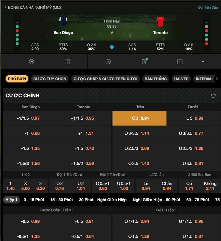
Task: Open live stream via the play icon
Action: [31, 61]
